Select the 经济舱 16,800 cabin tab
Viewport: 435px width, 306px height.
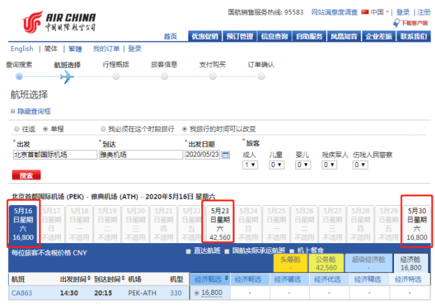pos(411,263)
